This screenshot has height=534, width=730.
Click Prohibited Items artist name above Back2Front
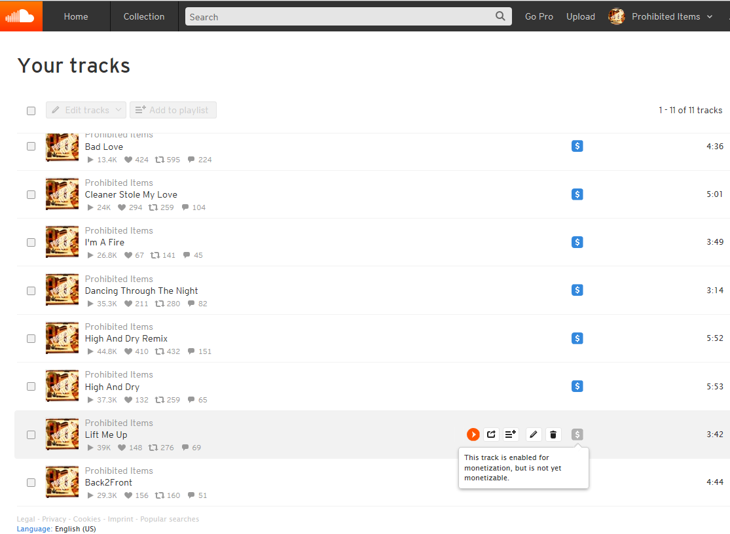[119, 471]
